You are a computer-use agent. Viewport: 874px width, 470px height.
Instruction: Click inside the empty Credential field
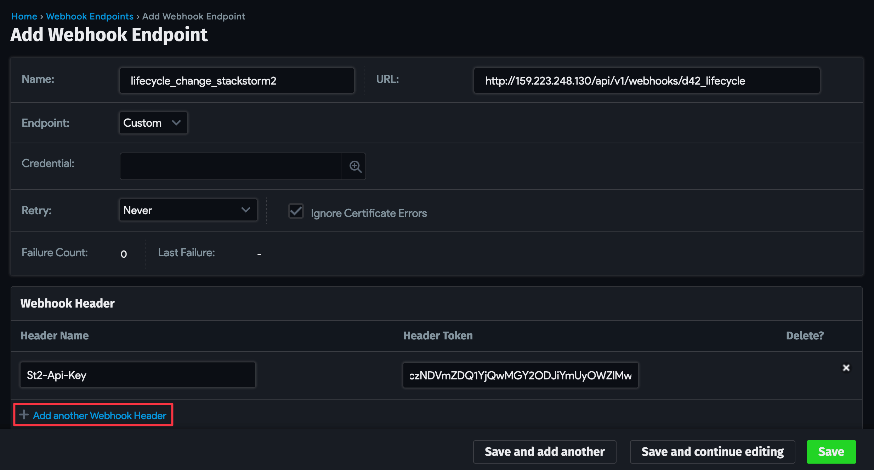pos(230,166)
